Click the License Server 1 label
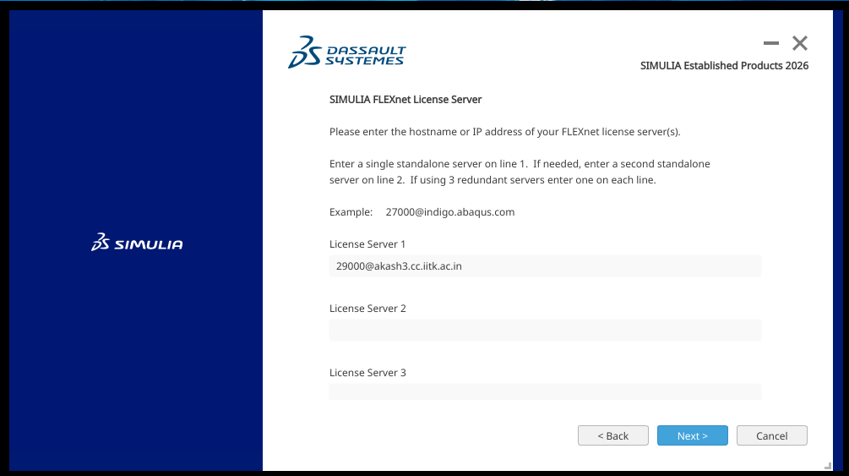The image size is (849, 476). pos(367,244)
